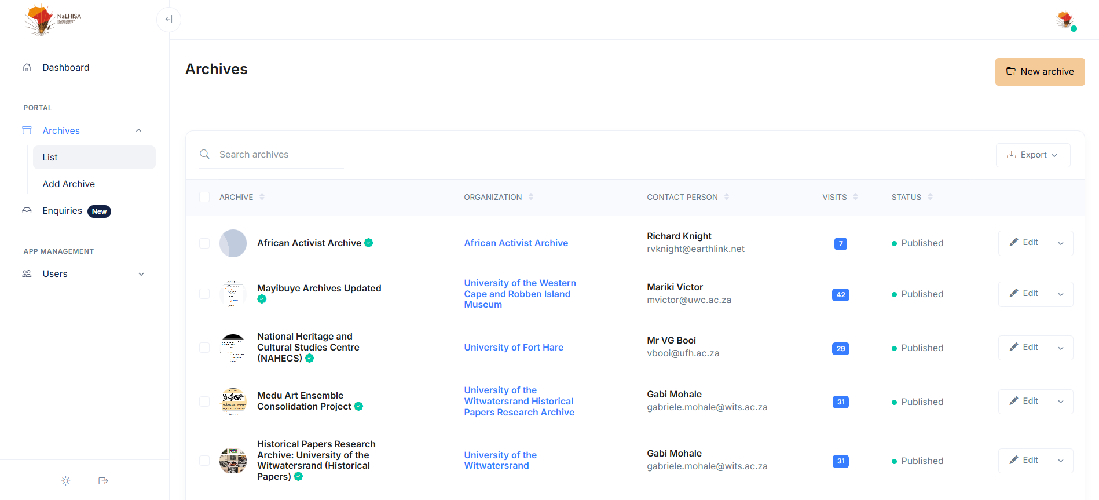Open the Edit dropdown arrow for Historical Papers row
This screenshot has height=500, width=1099.
1061,461
